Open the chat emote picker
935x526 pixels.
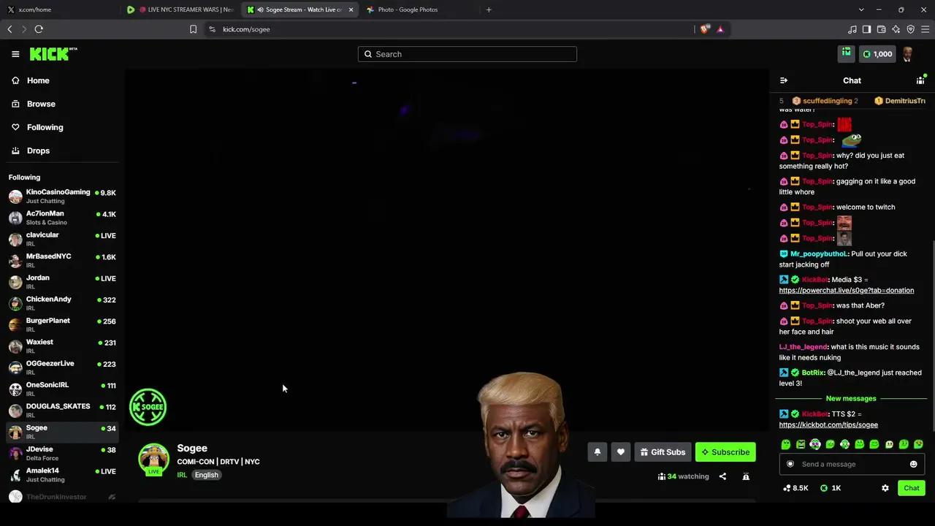[x=913, y=464]
